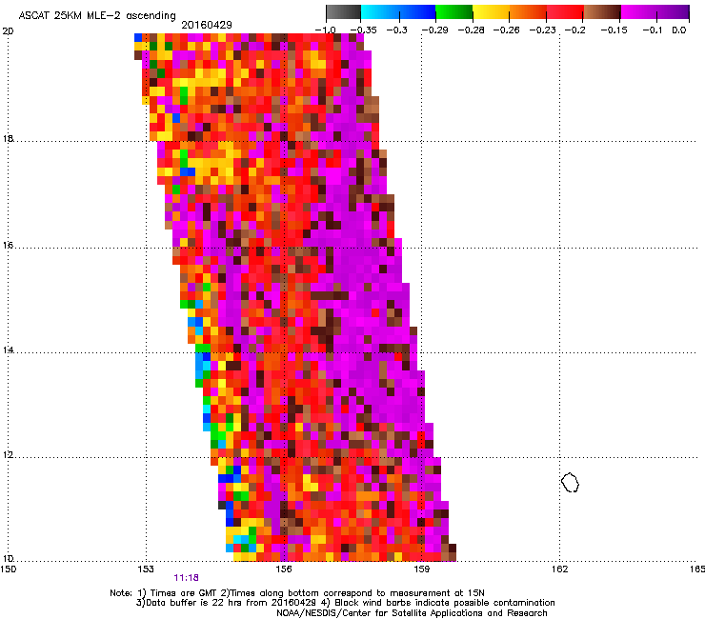
Task: Click the latitude axis label 10
Action: coord(8,559)
